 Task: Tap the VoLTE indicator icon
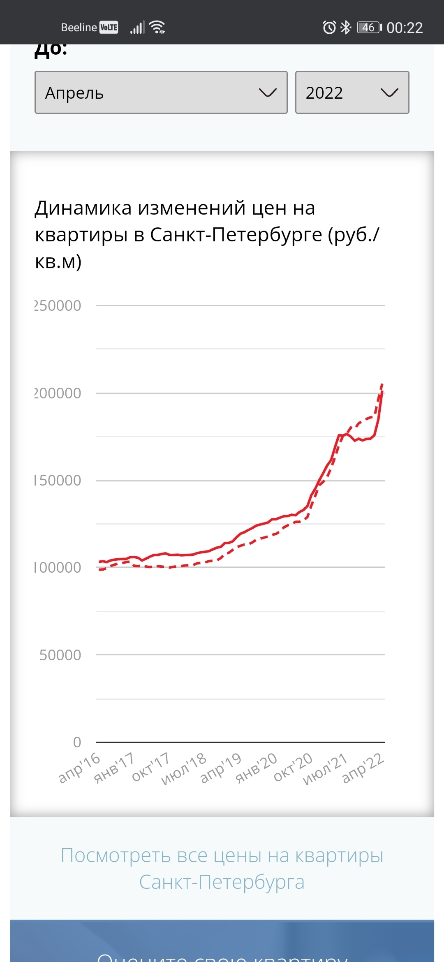pyautogui.click(x=109, y=28)
